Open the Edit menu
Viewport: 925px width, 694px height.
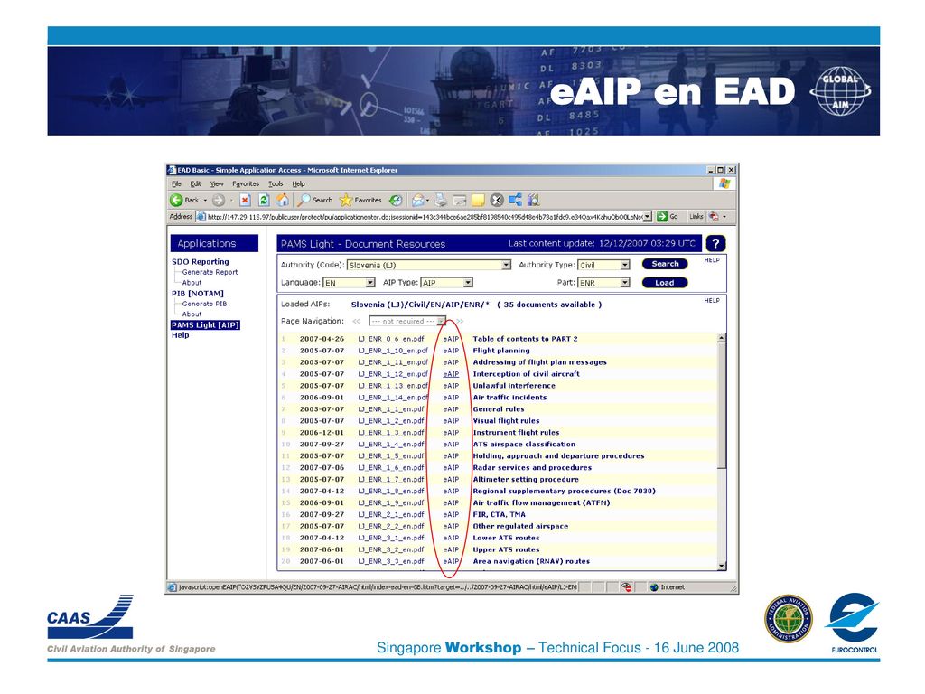[x=195, y=184]
